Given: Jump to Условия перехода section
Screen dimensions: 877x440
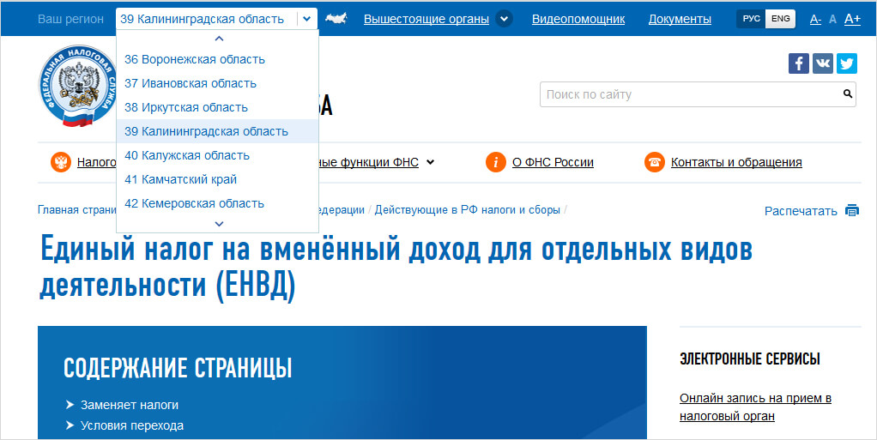Looking at the screenshot, I should point(132,425).
